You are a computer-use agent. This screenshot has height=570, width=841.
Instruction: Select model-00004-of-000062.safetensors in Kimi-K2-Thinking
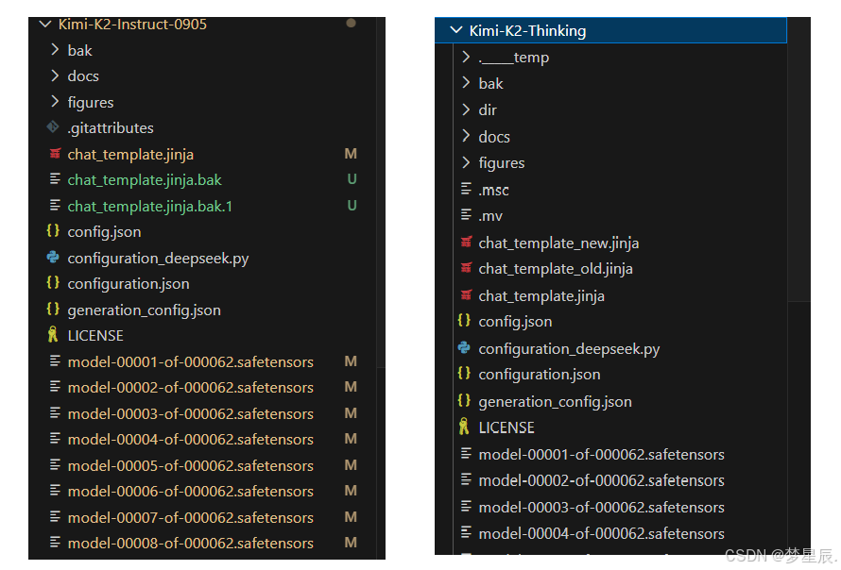(601, 533)
